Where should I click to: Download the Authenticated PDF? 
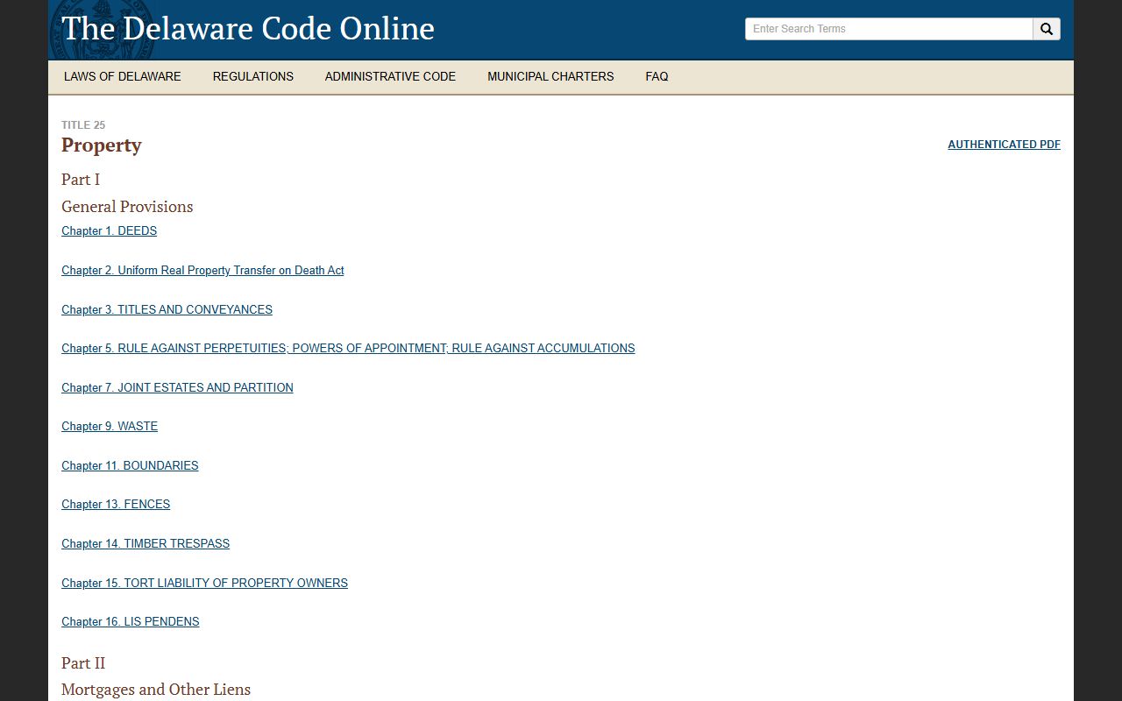point(1004,145)
